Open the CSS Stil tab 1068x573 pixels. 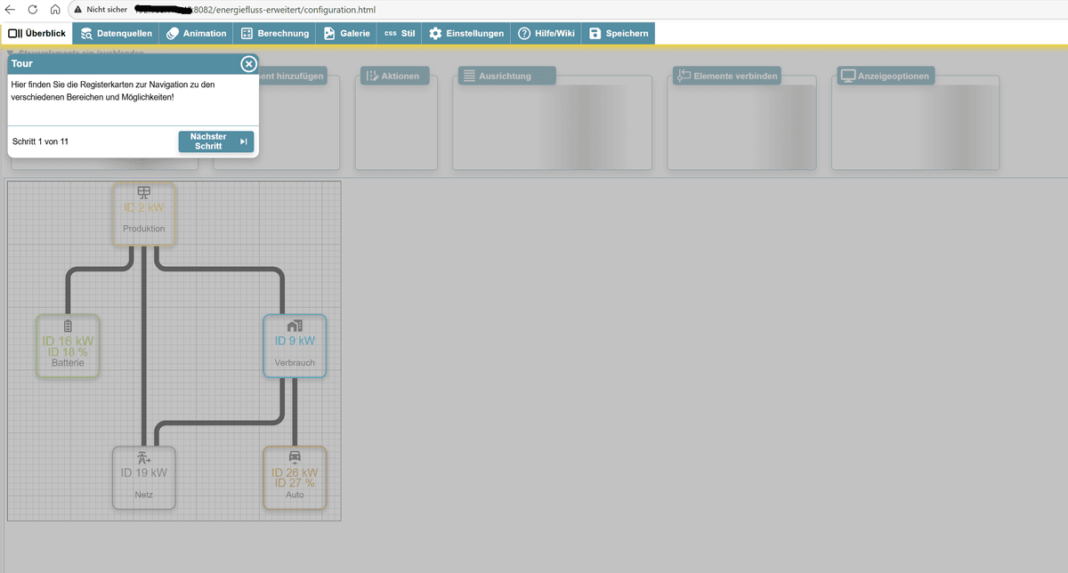click(399, 33)
